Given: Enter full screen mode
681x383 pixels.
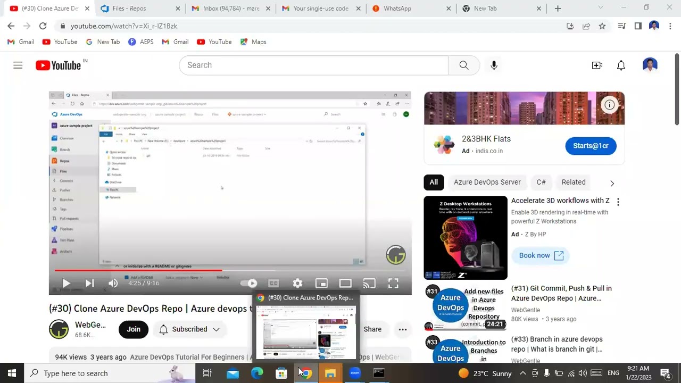Looking at the screenshot, I should 393,284.
